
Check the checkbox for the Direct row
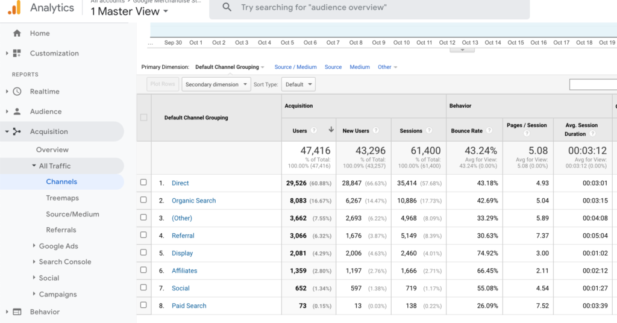(143, 183)
